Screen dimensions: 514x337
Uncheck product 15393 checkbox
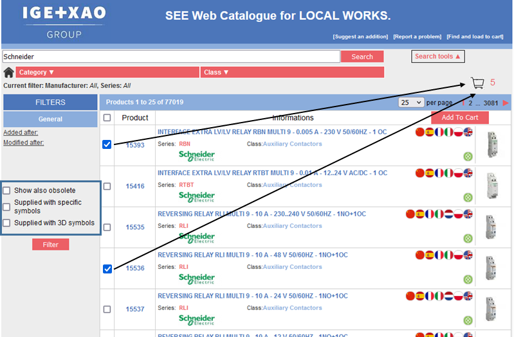pos(107,144)
